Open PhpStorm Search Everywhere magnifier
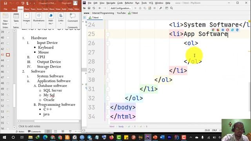This screenshot has width=251, height=141. tap(171, 8)
